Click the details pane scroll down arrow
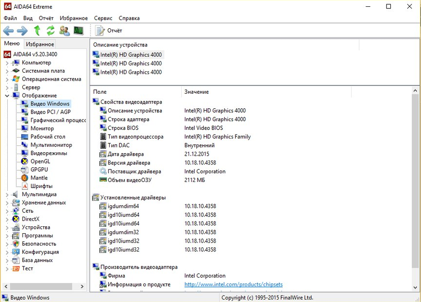 click(415, 287)
